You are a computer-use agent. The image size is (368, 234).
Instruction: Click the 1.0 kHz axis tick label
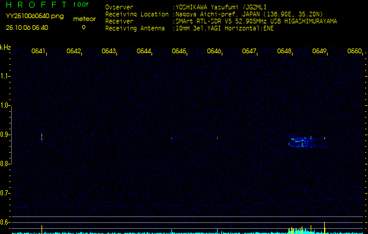tap(5, 105)
